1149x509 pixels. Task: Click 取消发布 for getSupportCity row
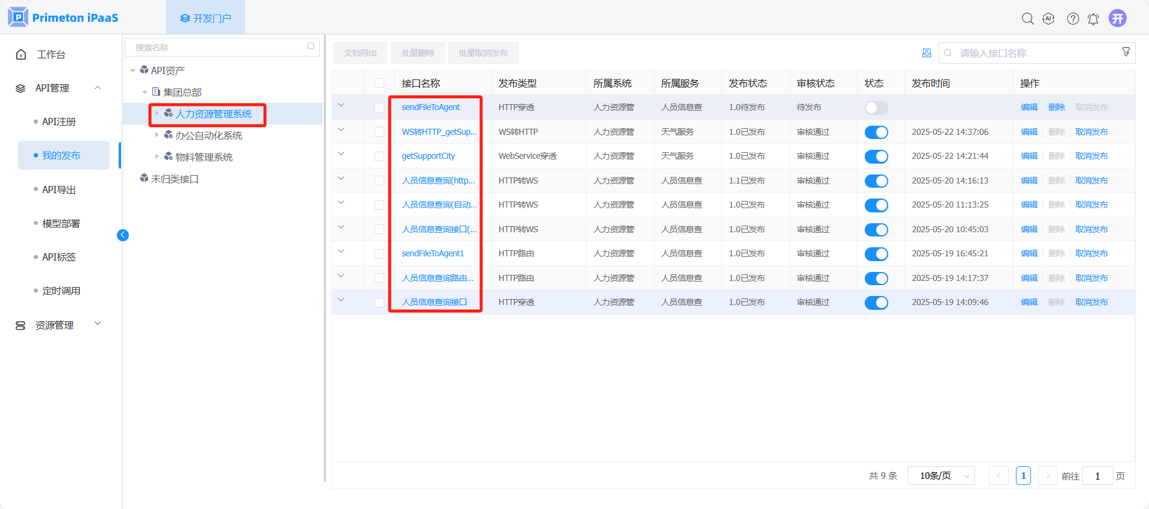[x=1091, y=156]
